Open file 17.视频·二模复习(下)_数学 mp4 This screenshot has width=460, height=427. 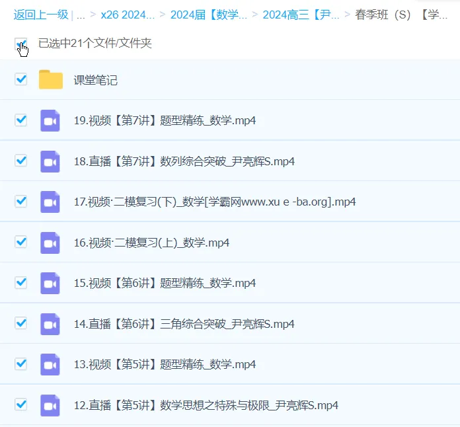(x=215, y=202)
